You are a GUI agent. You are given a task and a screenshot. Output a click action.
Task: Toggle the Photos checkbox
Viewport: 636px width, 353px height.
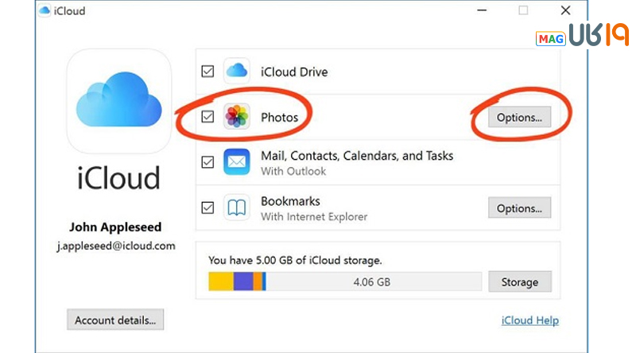(207, 117)
